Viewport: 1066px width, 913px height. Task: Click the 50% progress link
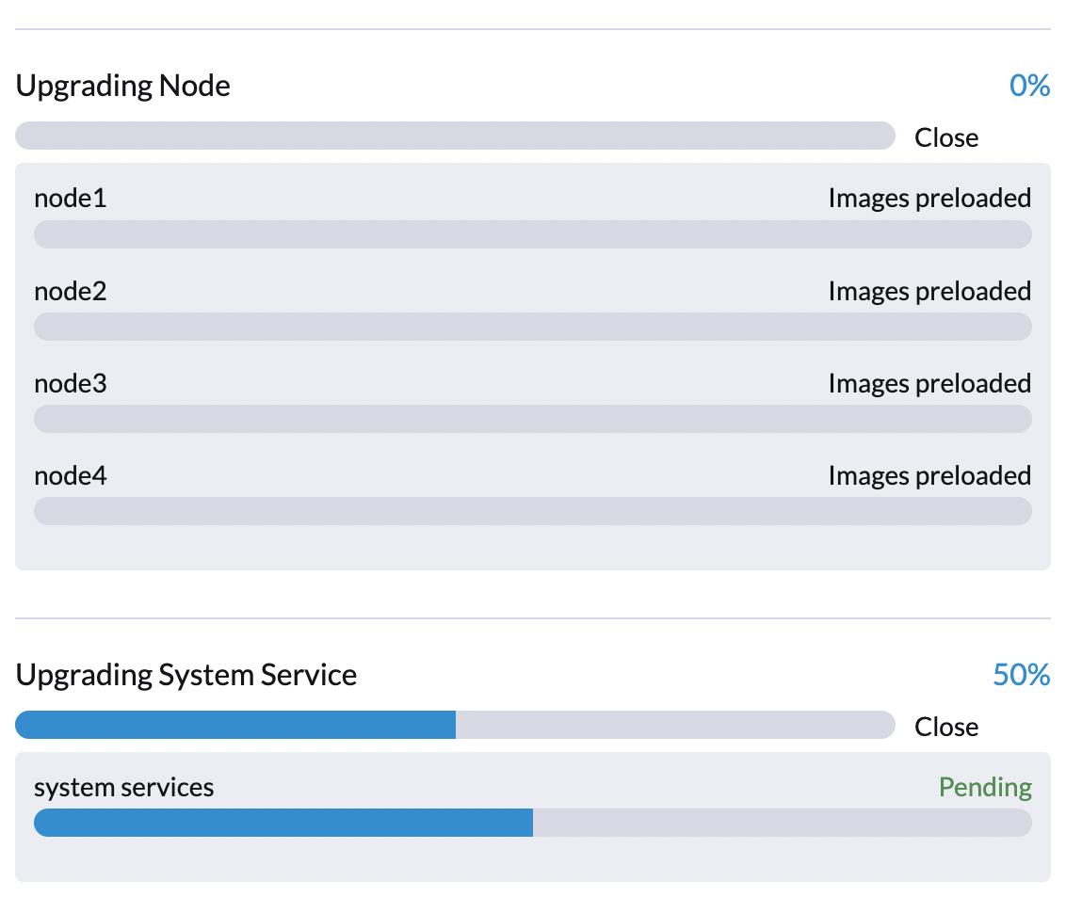(x=1022, y=675)
